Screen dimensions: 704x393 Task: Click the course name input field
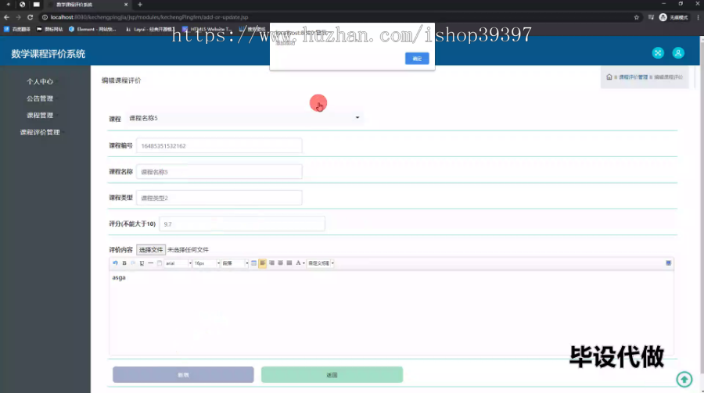(219, 172)
